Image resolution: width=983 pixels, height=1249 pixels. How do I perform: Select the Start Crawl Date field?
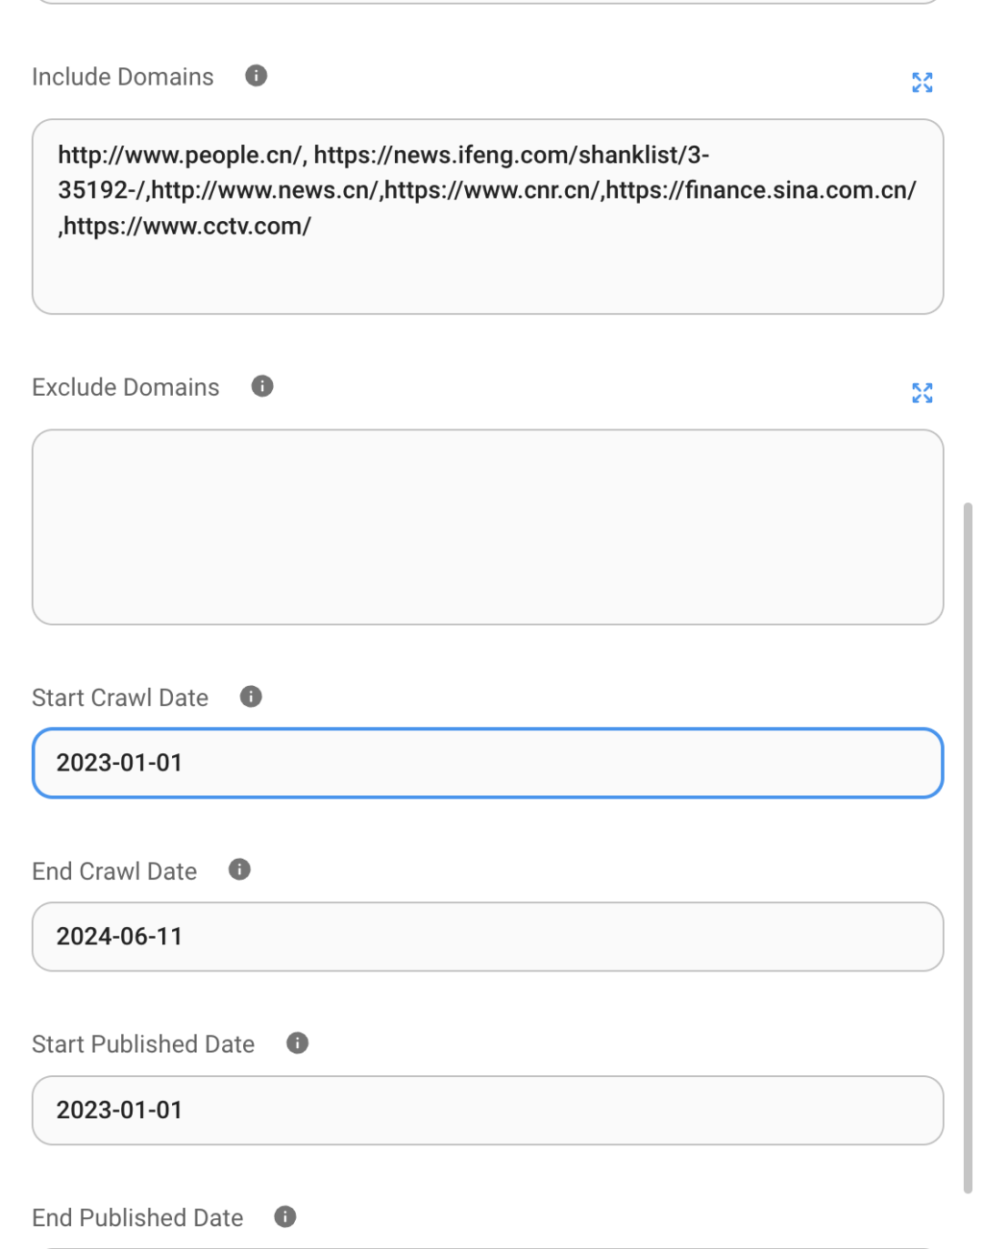click(489, 763)
